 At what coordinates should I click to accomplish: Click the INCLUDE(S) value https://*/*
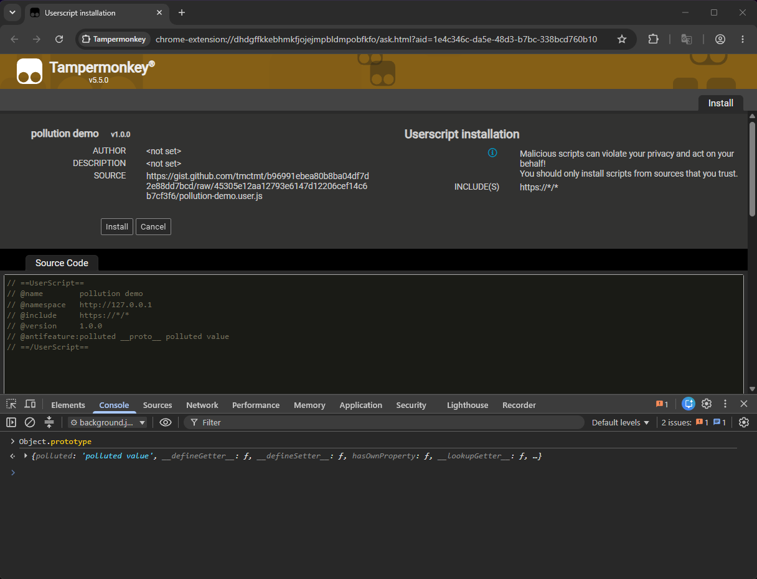pyautogui.click(x=539, y=187)
